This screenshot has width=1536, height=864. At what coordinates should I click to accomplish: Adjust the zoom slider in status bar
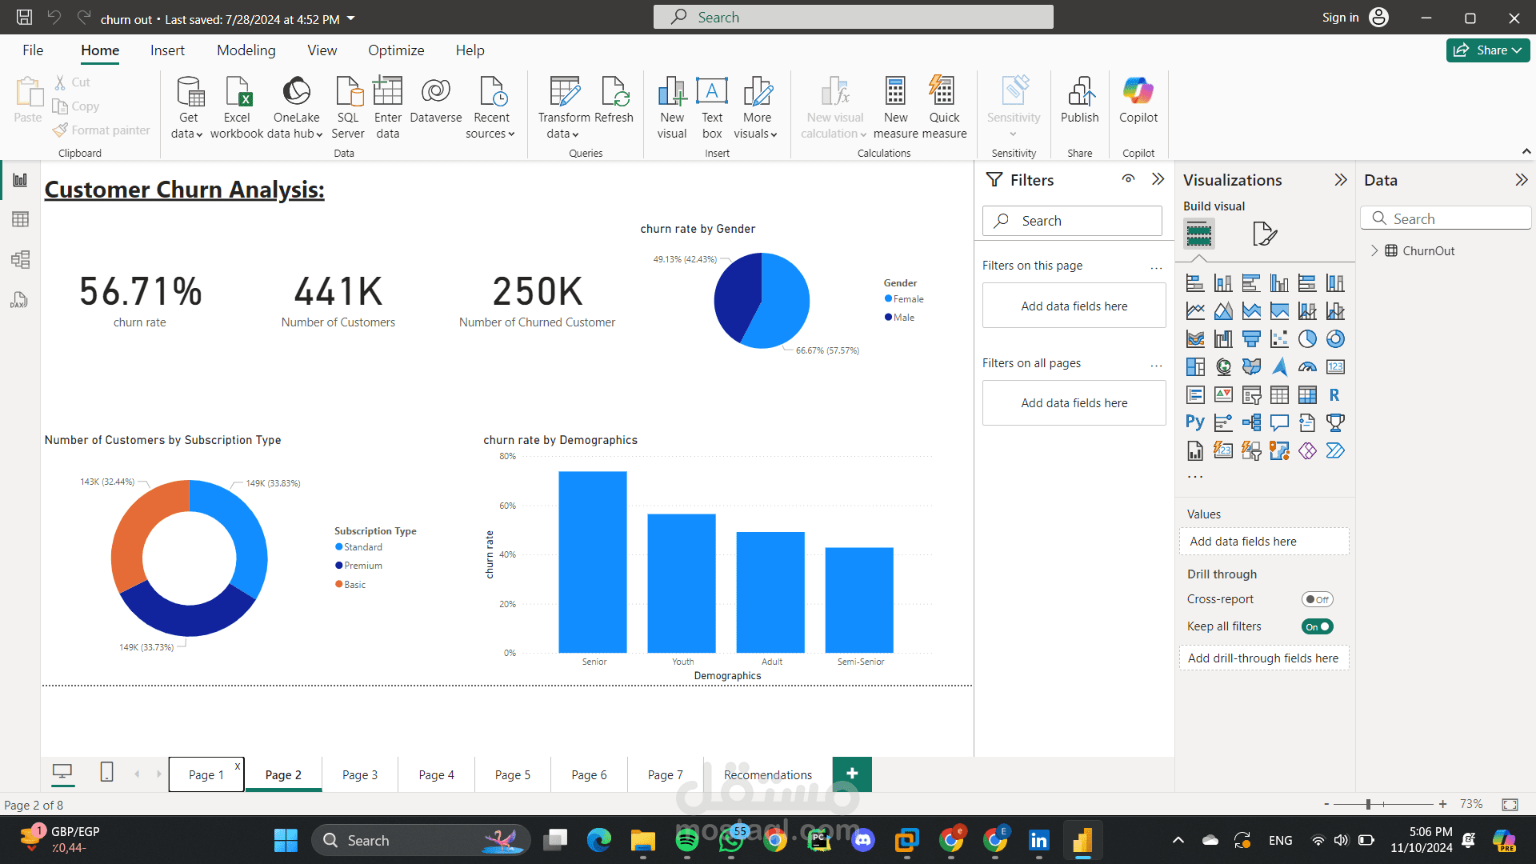tap(1368, 804)
